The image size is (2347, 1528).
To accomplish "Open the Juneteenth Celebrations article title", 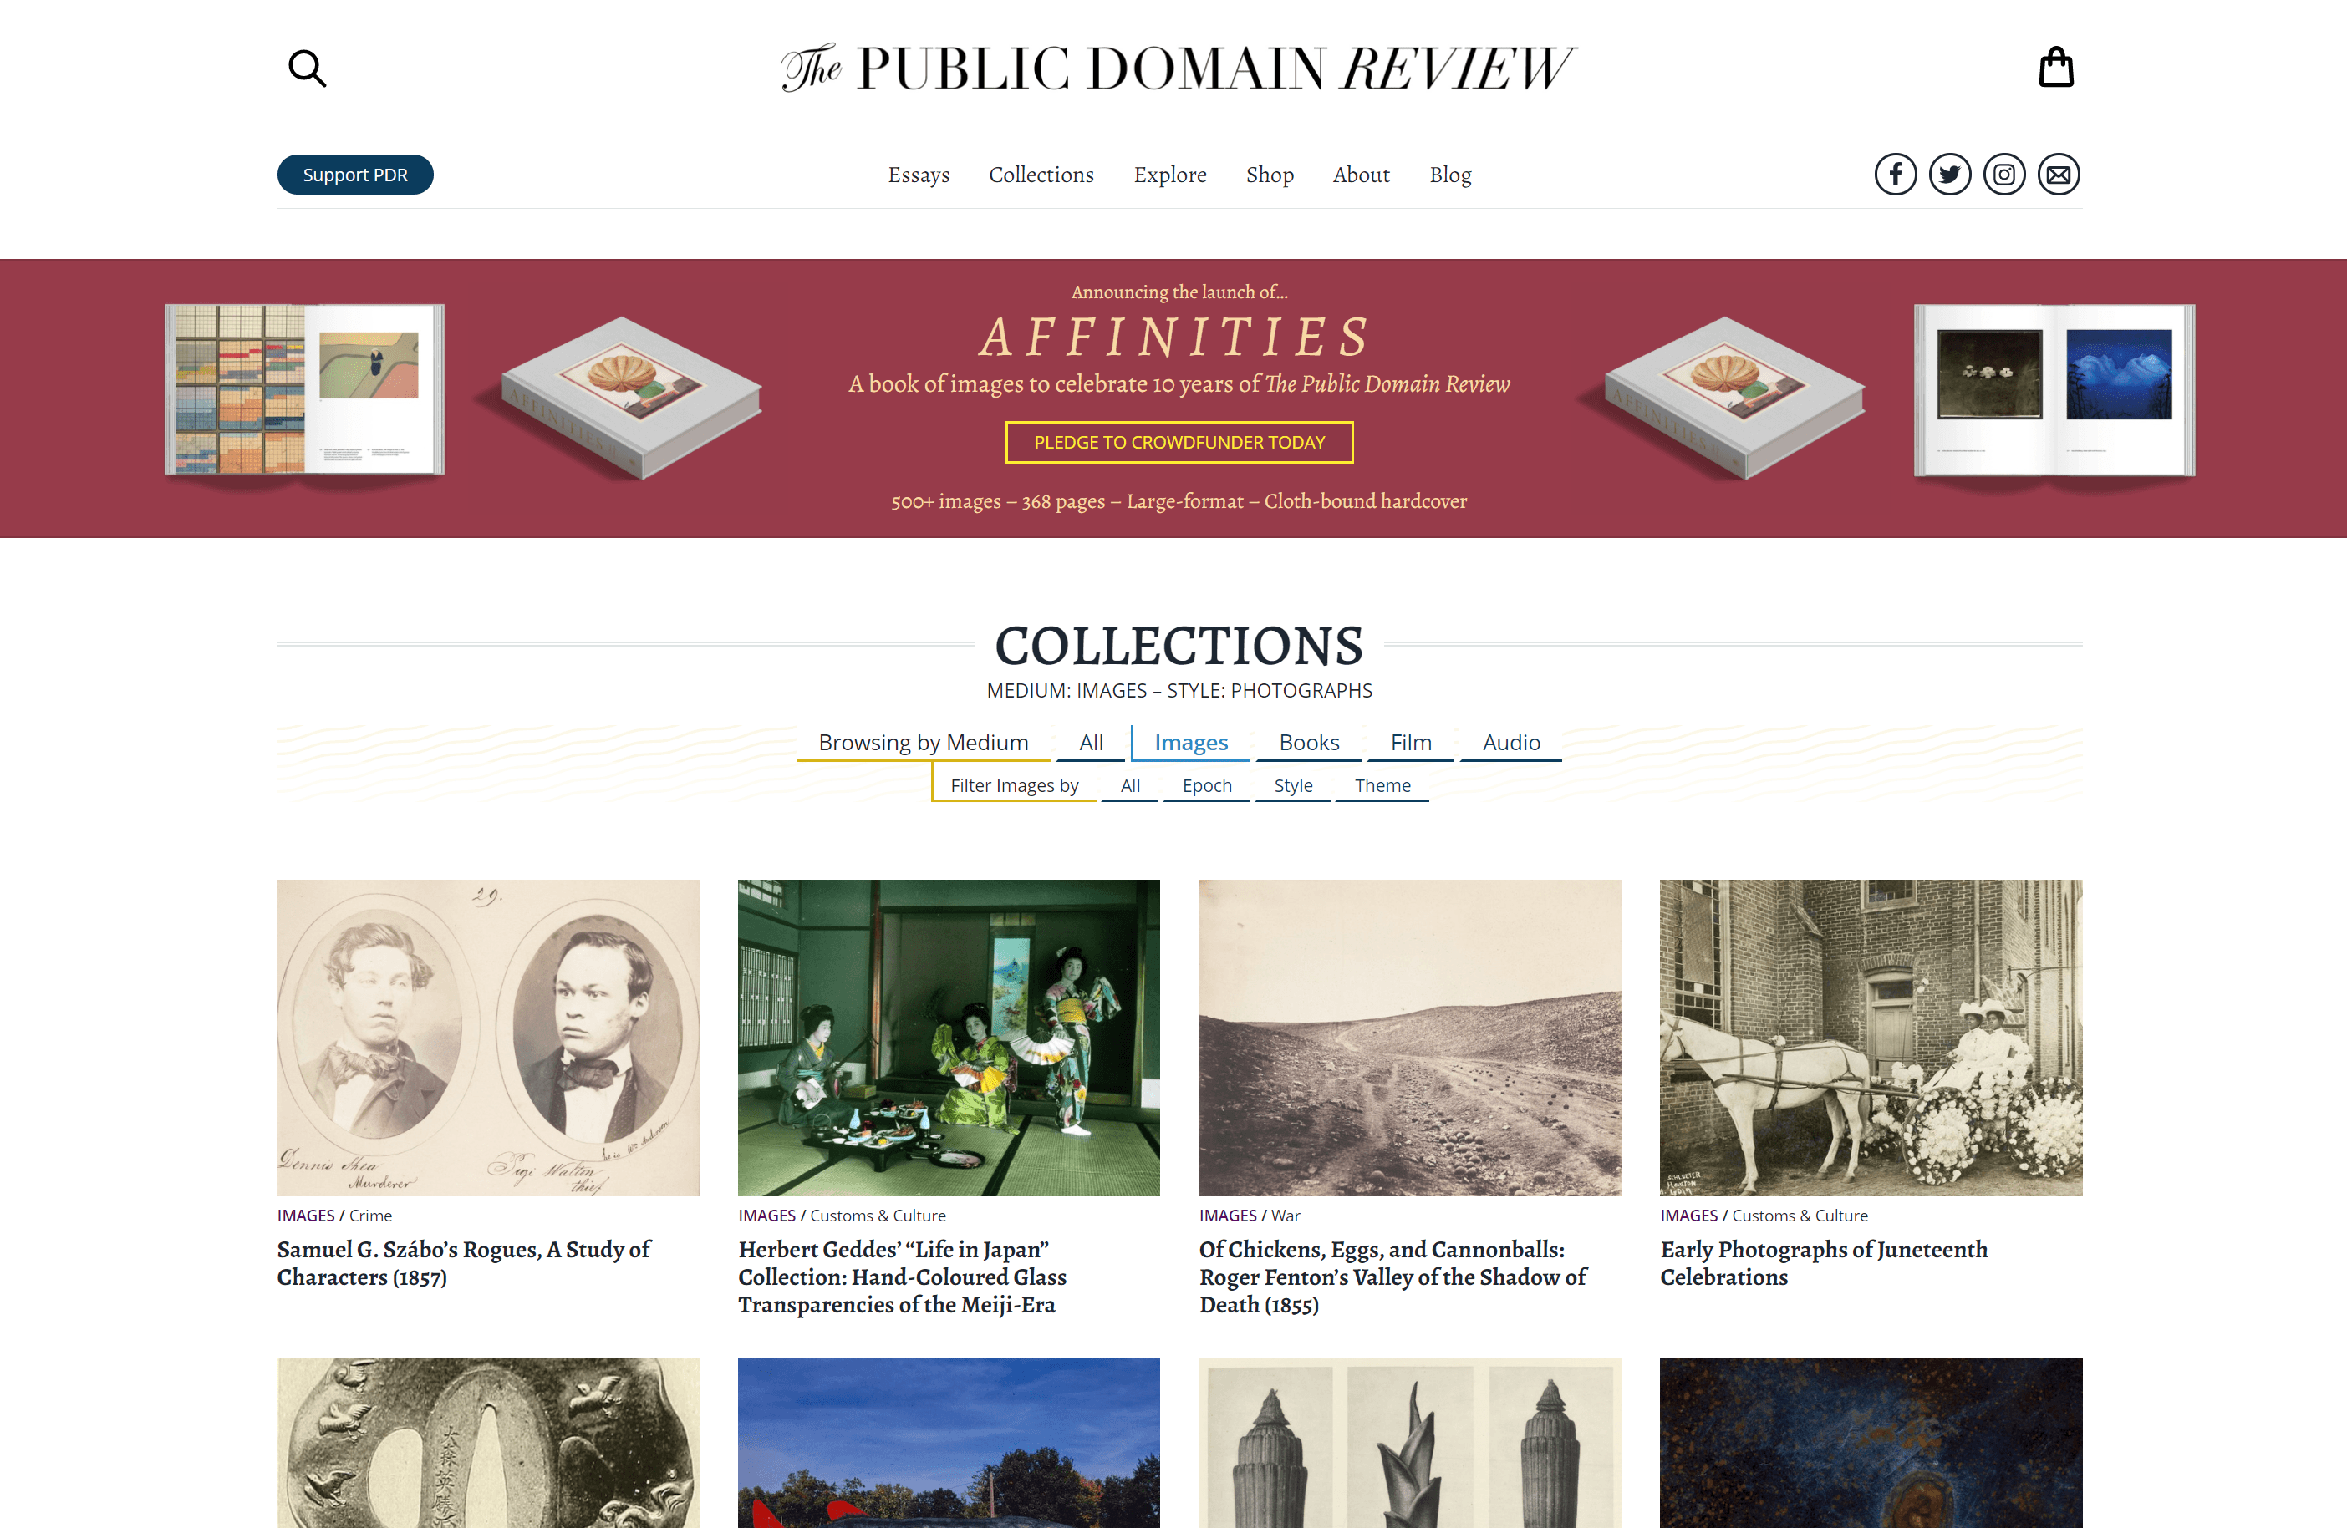I will pos(1824,1263).
